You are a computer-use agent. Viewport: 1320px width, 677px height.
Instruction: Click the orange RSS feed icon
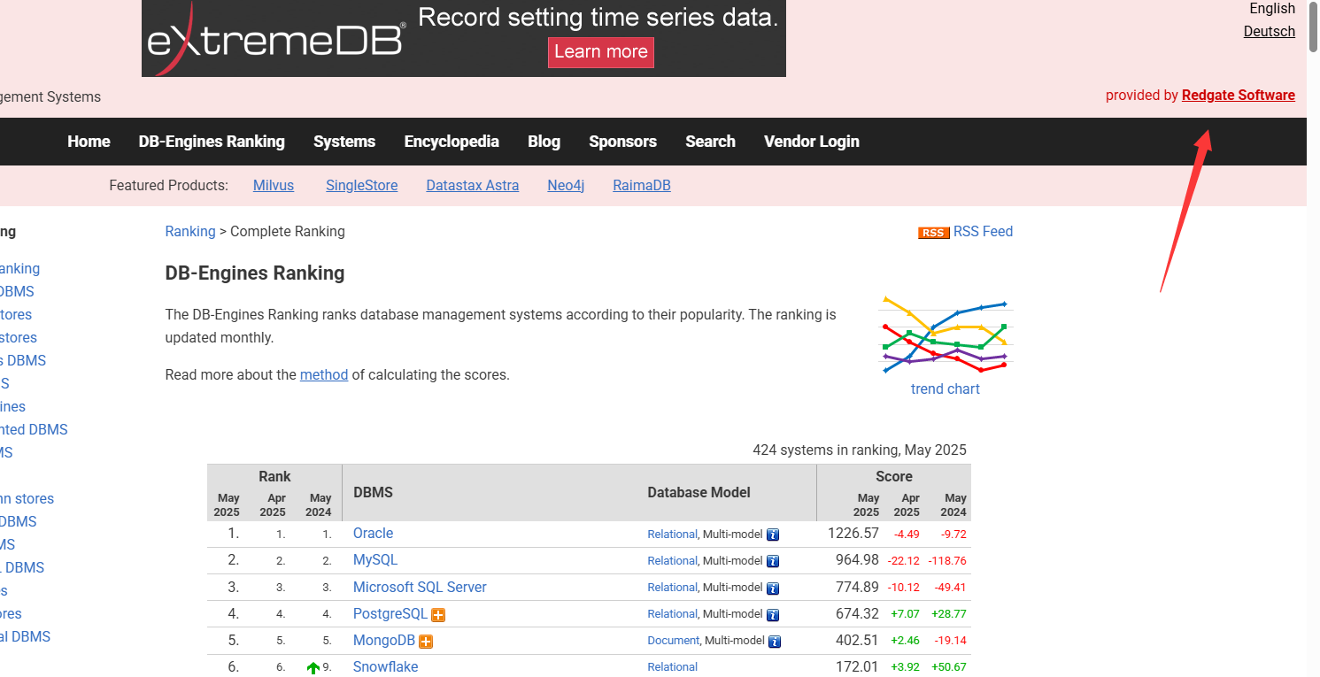933,233
